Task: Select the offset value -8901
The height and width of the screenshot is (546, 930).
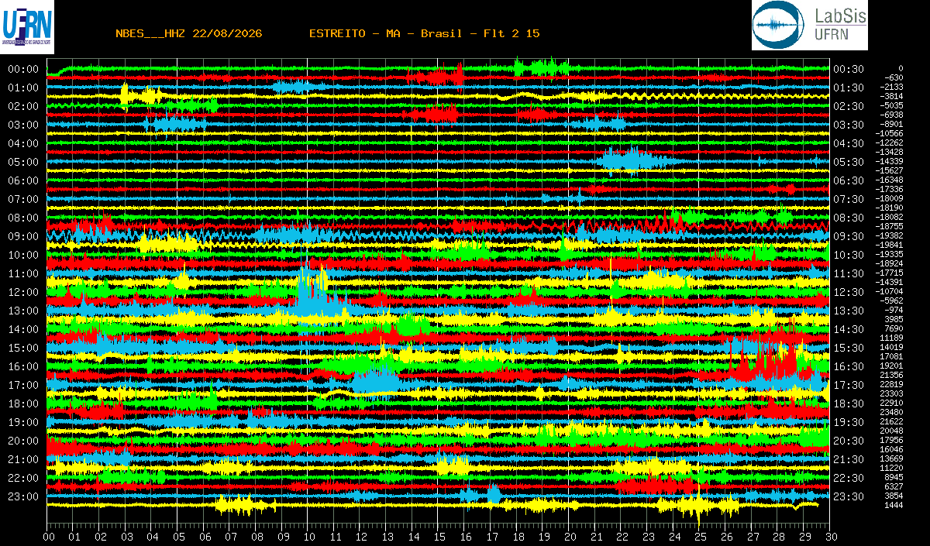Action: coord(891,124)
